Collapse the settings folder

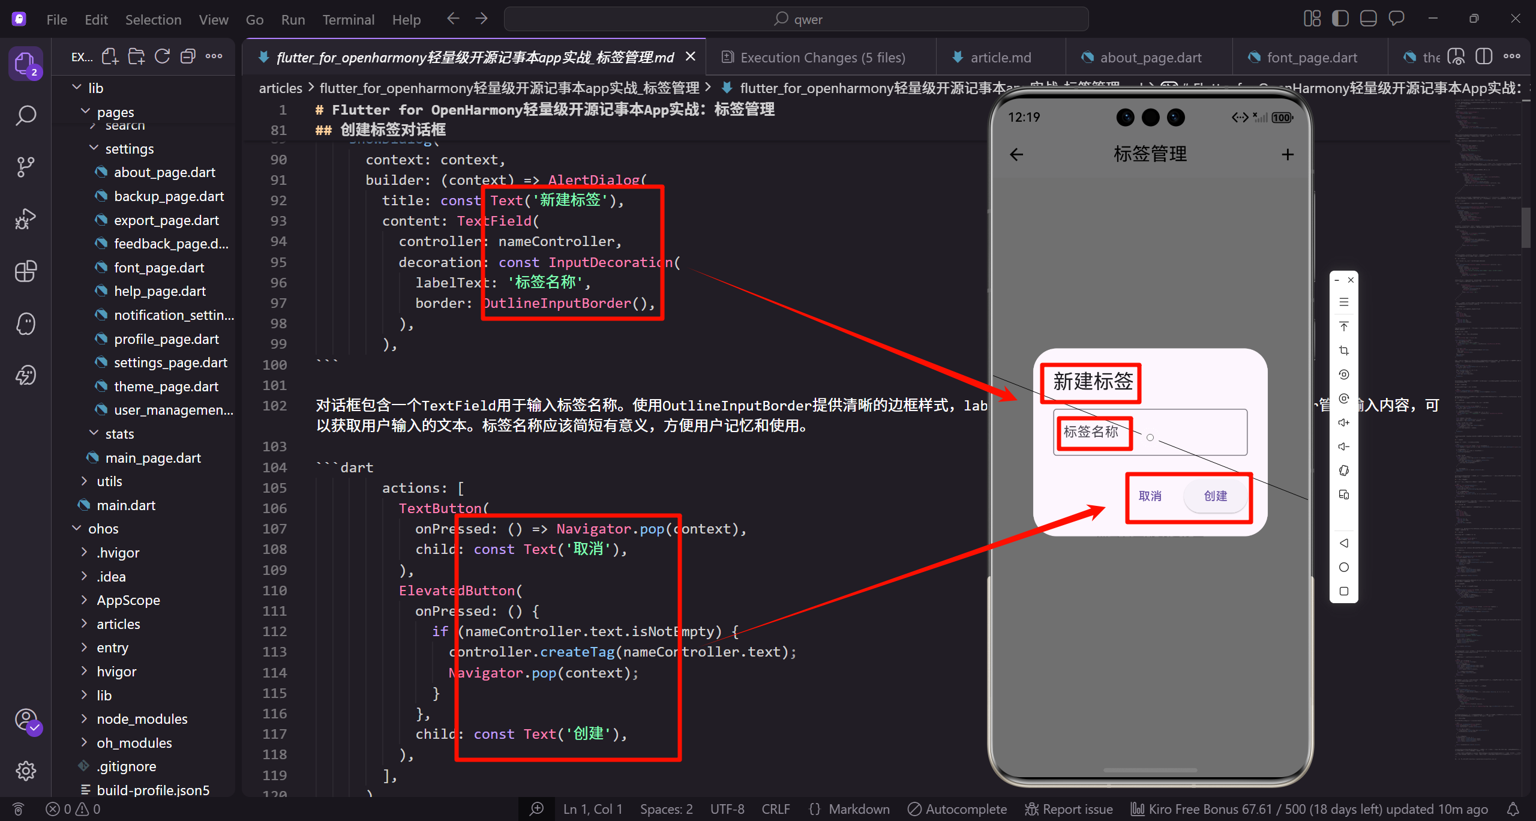(x=94, y=148)
